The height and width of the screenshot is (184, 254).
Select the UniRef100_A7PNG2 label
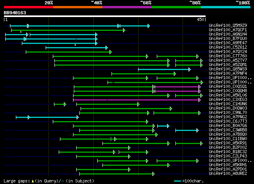tap(228, 117)
